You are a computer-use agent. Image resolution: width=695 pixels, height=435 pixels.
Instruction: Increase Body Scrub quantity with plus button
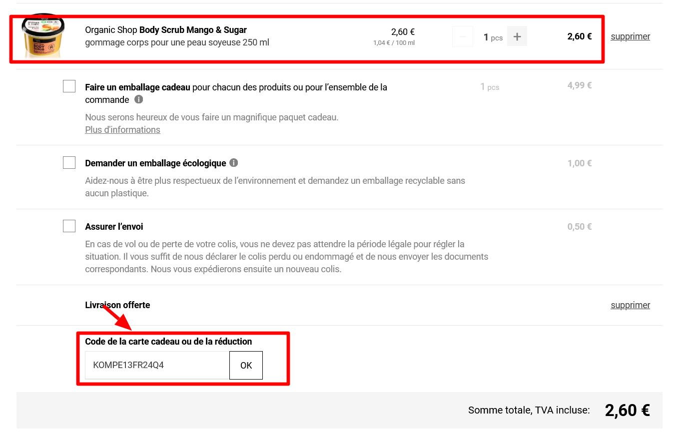tap(517, 36)
